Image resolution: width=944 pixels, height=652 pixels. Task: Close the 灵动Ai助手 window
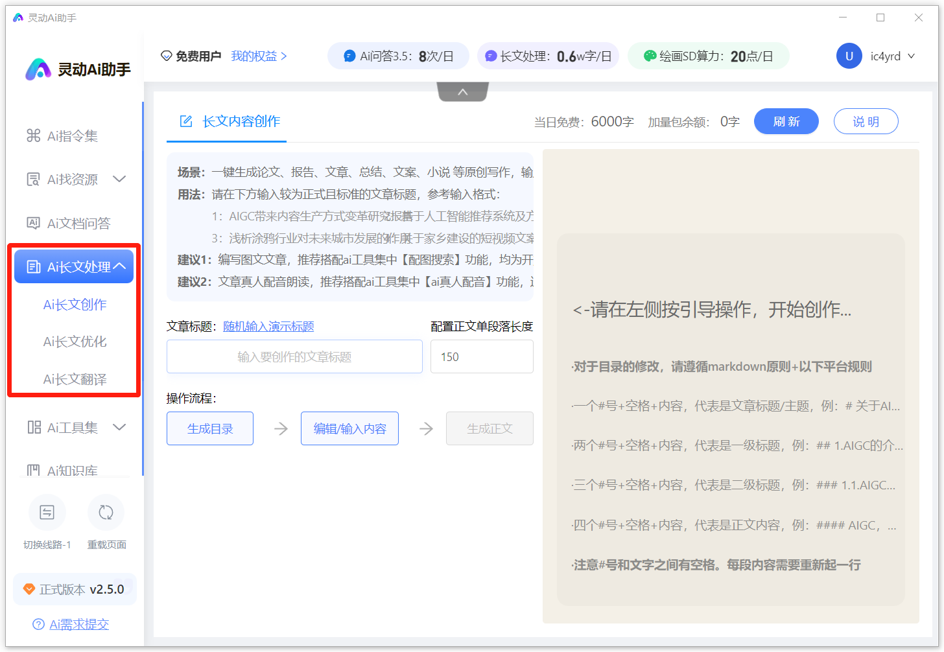tap(919, 17)
